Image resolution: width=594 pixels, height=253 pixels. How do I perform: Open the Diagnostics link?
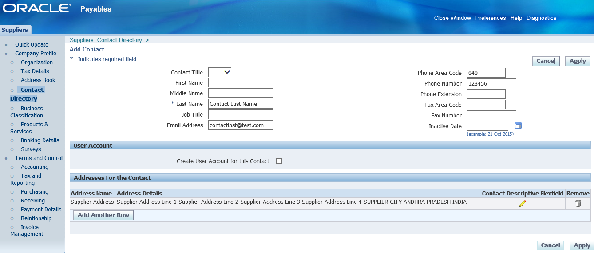541,18
